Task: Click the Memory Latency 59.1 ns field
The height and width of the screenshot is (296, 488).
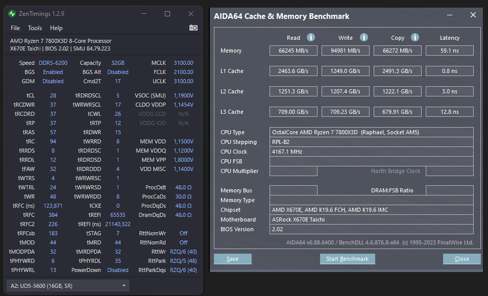Action: click(450, 51)
